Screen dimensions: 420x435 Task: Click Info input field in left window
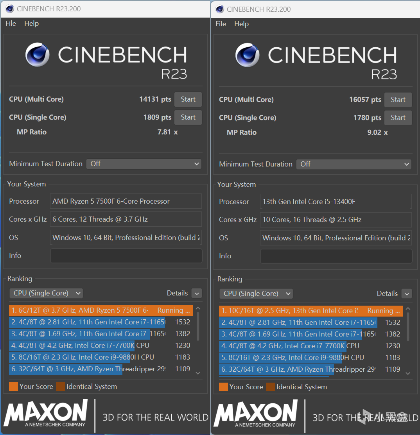coord(126,256)
